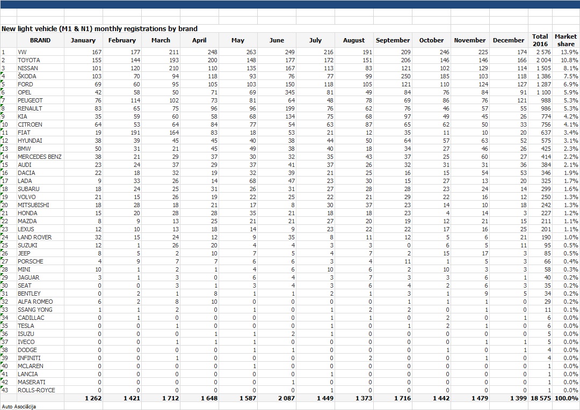Select the HONDA brand cell
Screen dimensions: 580x410
(40, 213)
